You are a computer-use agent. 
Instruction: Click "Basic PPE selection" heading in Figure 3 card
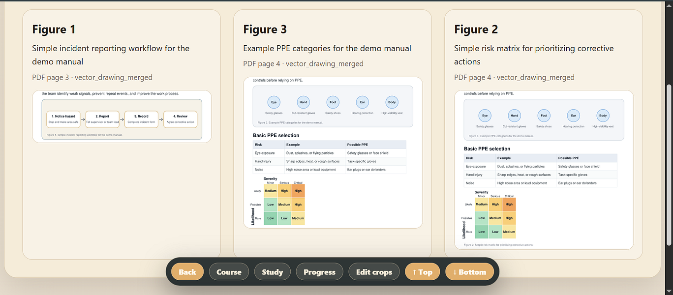(276, 135)
